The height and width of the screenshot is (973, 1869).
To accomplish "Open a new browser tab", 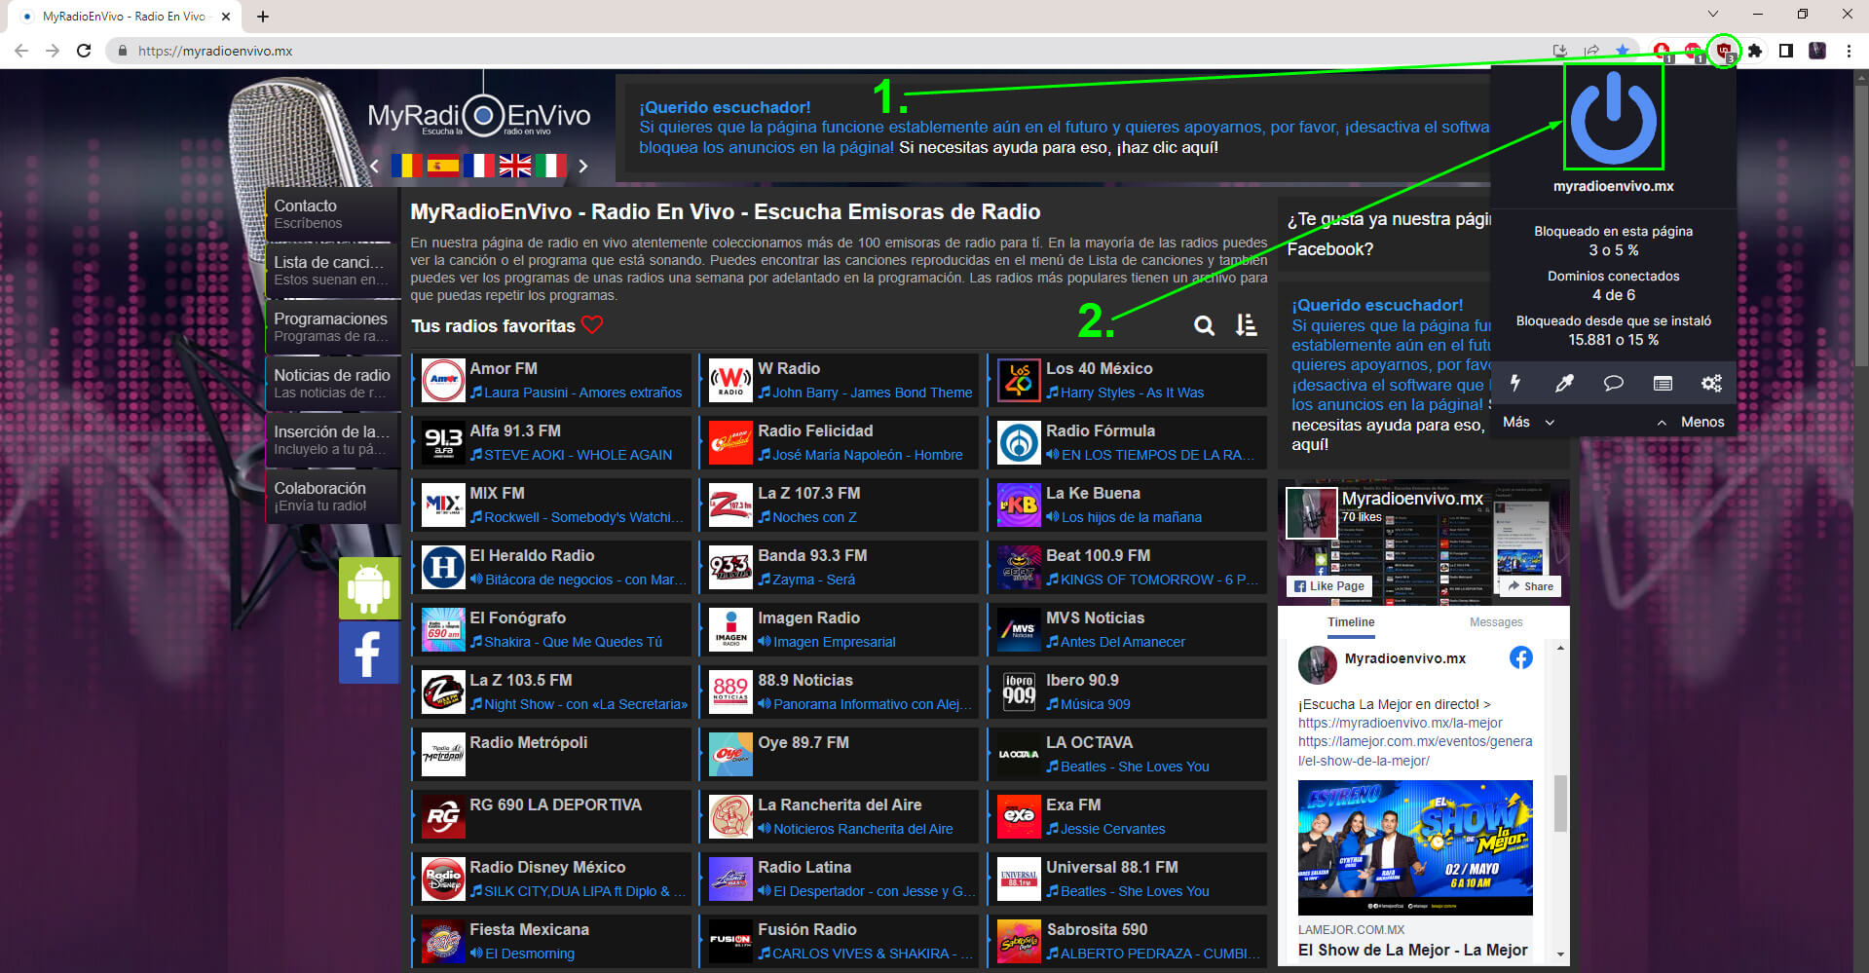I will (263, 17).
